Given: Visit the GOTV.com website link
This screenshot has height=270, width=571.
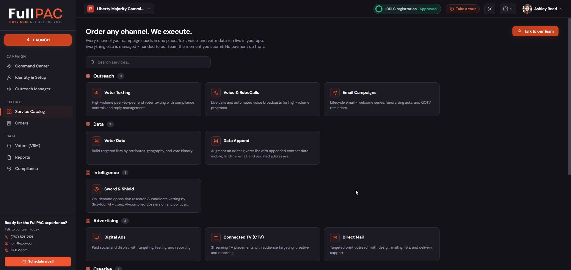Looking at the screenshot, I should 19,250.
